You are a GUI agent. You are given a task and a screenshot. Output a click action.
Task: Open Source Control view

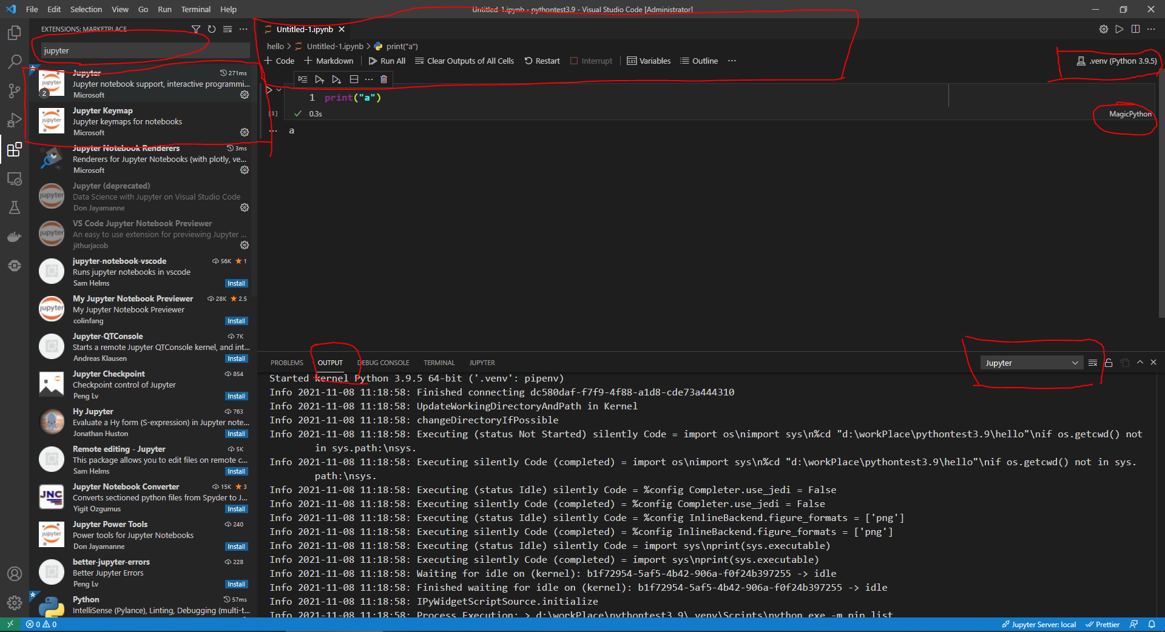15,90
